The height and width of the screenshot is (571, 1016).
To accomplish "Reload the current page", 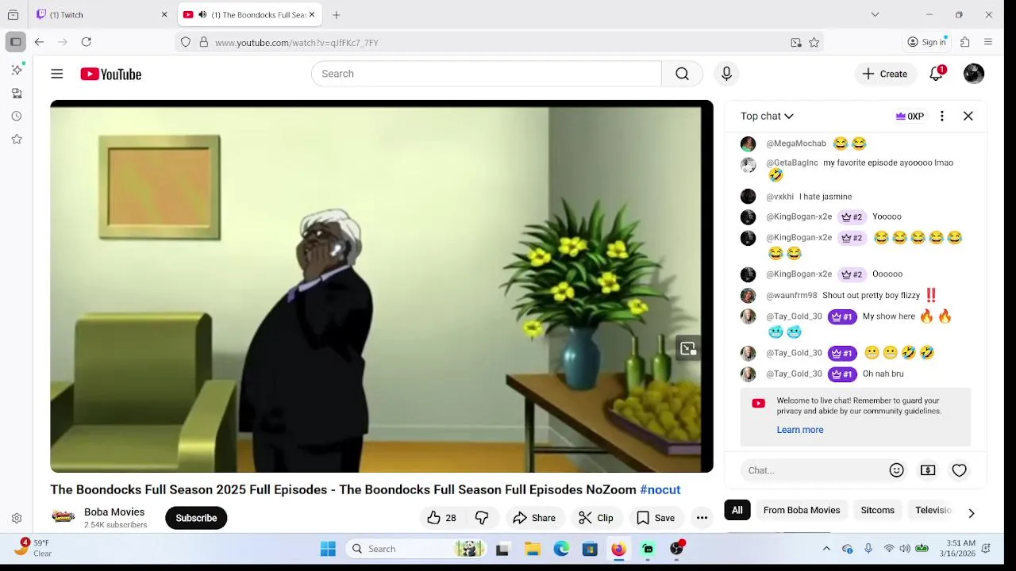I will click(87, 42).
